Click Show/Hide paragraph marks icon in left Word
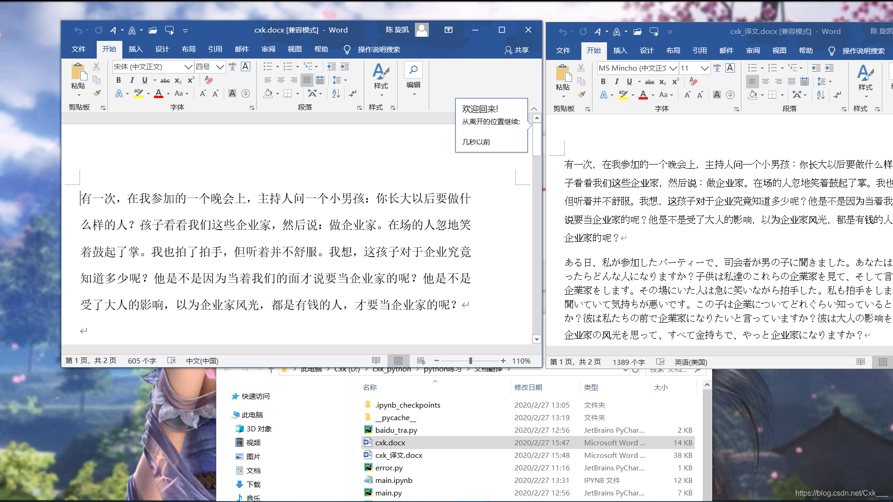893x502 pixels. [353, 93]
